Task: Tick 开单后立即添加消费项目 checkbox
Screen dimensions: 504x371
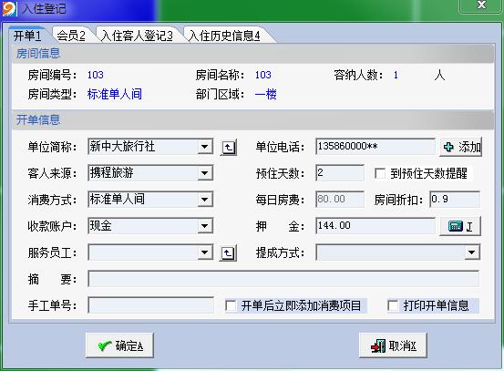Action: pyautogui.click(x=231, y=305)
